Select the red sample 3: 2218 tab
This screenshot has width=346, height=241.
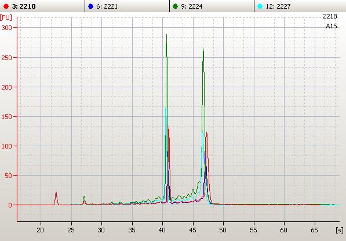[42, 6]
